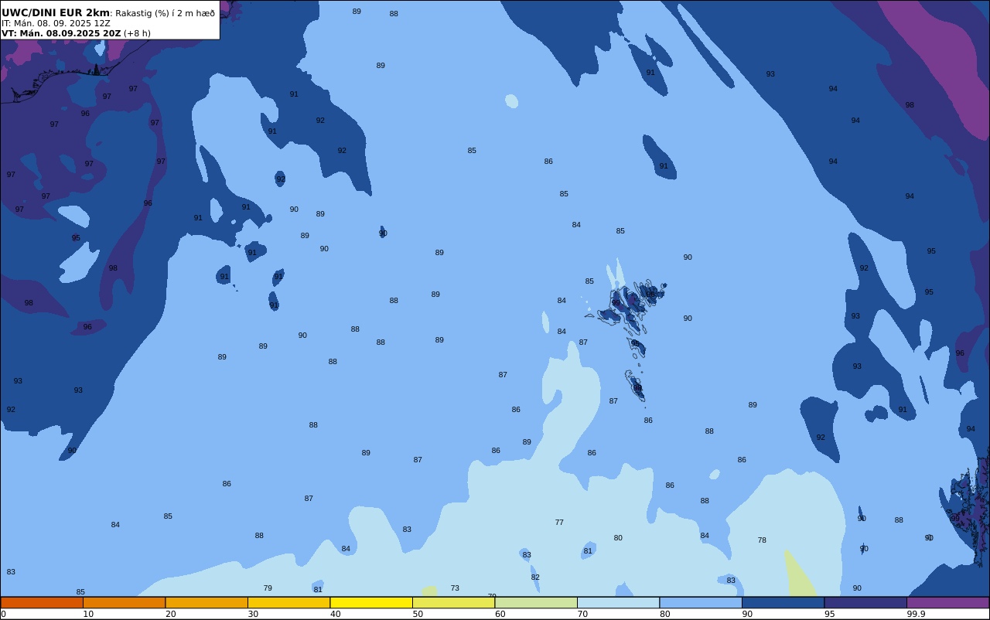This screenshot has width=990, height=620.
Task: Click the 60–70 light green legend swatch
Action: (536, 602)
